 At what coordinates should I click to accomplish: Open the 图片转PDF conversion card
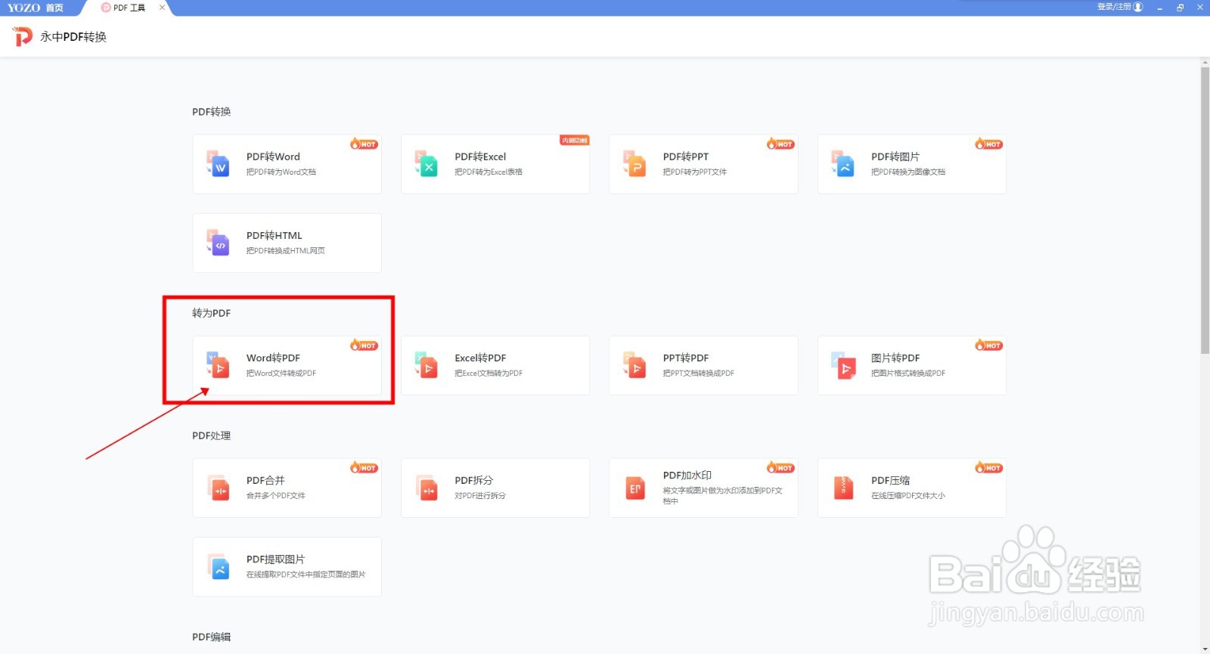click(912, 365)
